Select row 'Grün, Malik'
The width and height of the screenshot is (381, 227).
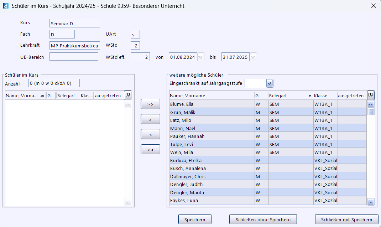coord(268,112)
